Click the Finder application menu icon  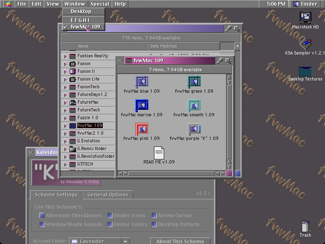click(296, 4)
